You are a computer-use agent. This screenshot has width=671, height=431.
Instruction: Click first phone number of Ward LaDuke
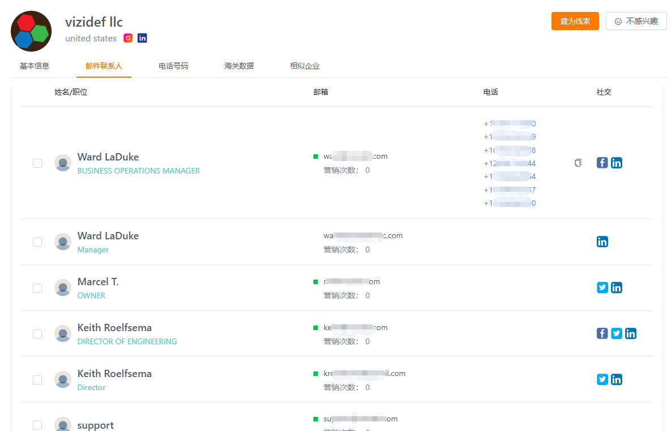(509, 124)
